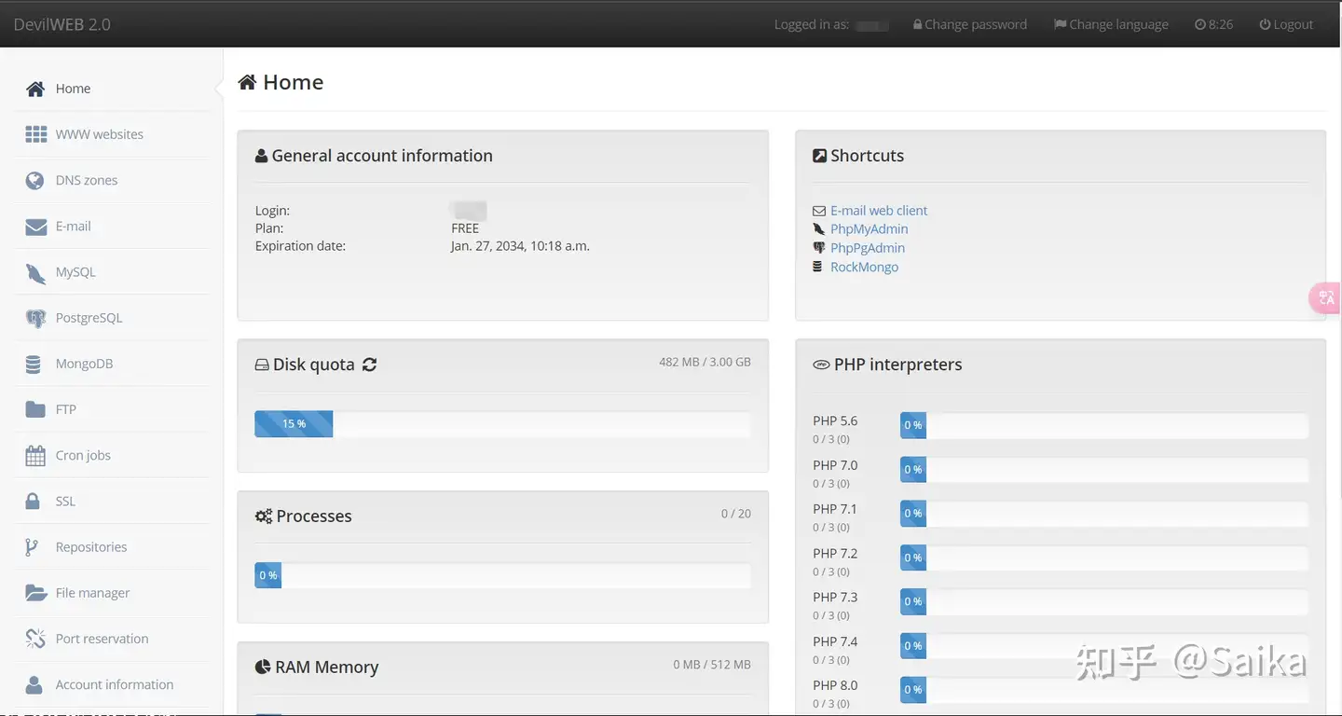Open the PhpMyAdmin shortcut link
The width and height of the screenshot is (1342, 716).
coord(869,229)
